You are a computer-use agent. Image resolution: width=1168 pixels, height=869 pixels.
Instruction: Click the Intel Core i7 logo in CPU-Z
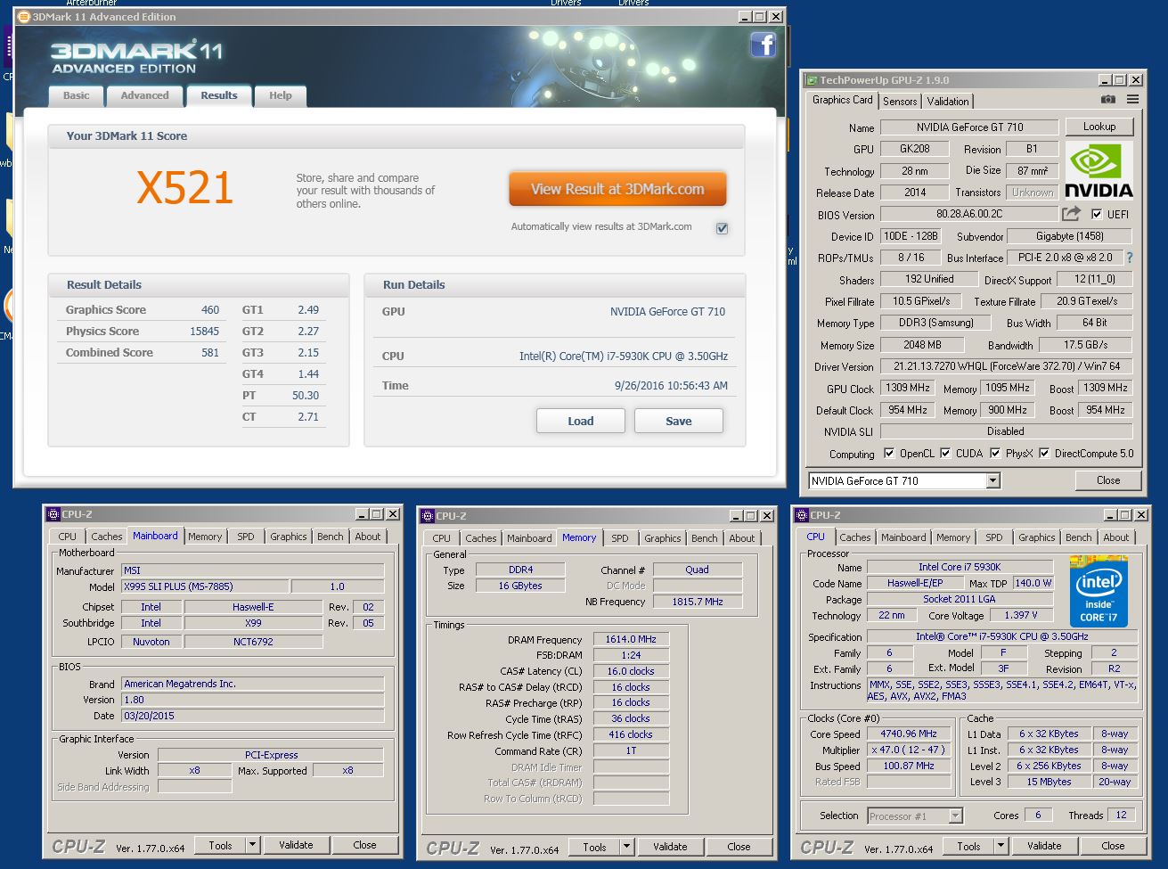1099,591
